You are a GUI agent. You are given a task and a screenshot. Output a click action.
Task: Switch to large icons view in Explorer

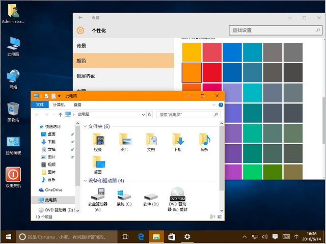coord(220,217)
